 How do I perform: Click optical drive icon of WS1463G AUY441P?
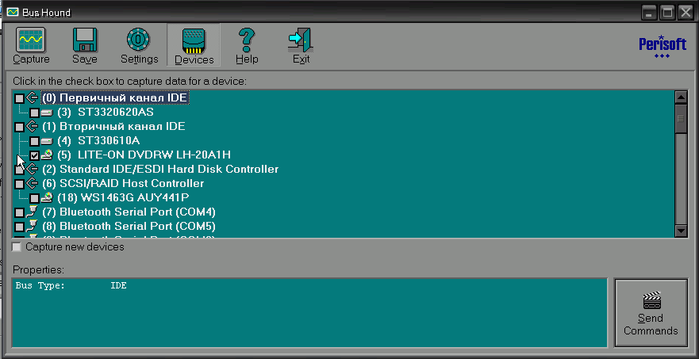pyautogui.click(x=47, y=198)
